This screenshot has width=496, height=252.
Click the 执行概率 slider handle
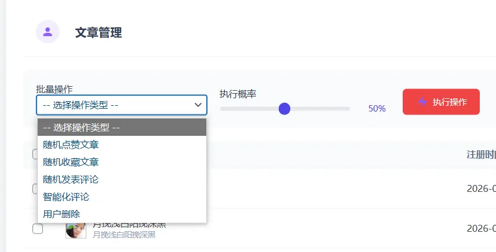point(285,109)
